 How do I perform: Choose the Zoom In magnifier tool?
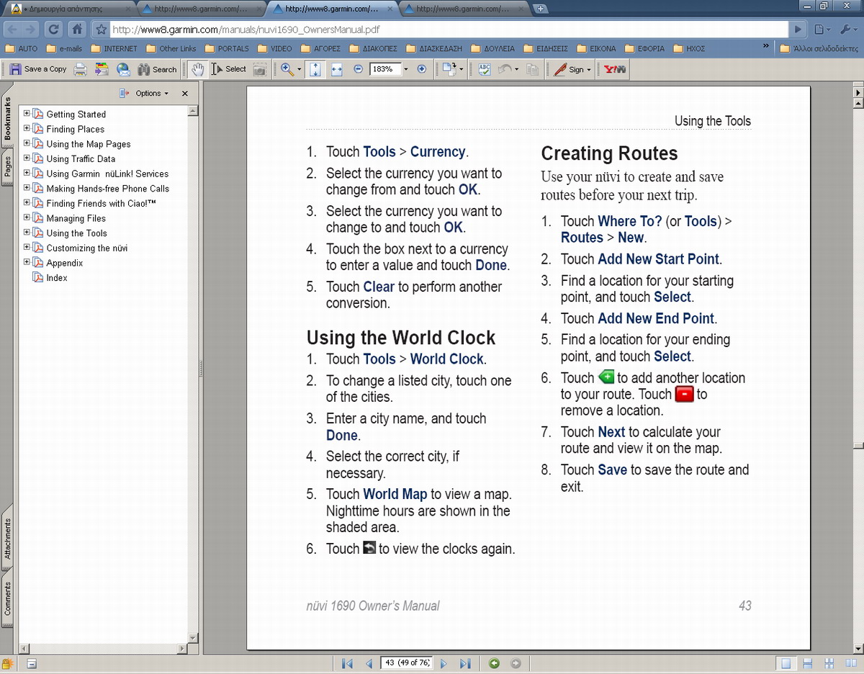click(x=287, y=69)
